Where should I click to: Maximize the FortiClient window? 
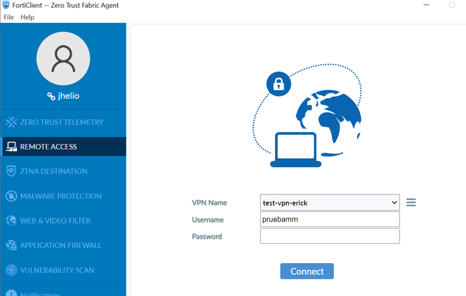[452, 5]
